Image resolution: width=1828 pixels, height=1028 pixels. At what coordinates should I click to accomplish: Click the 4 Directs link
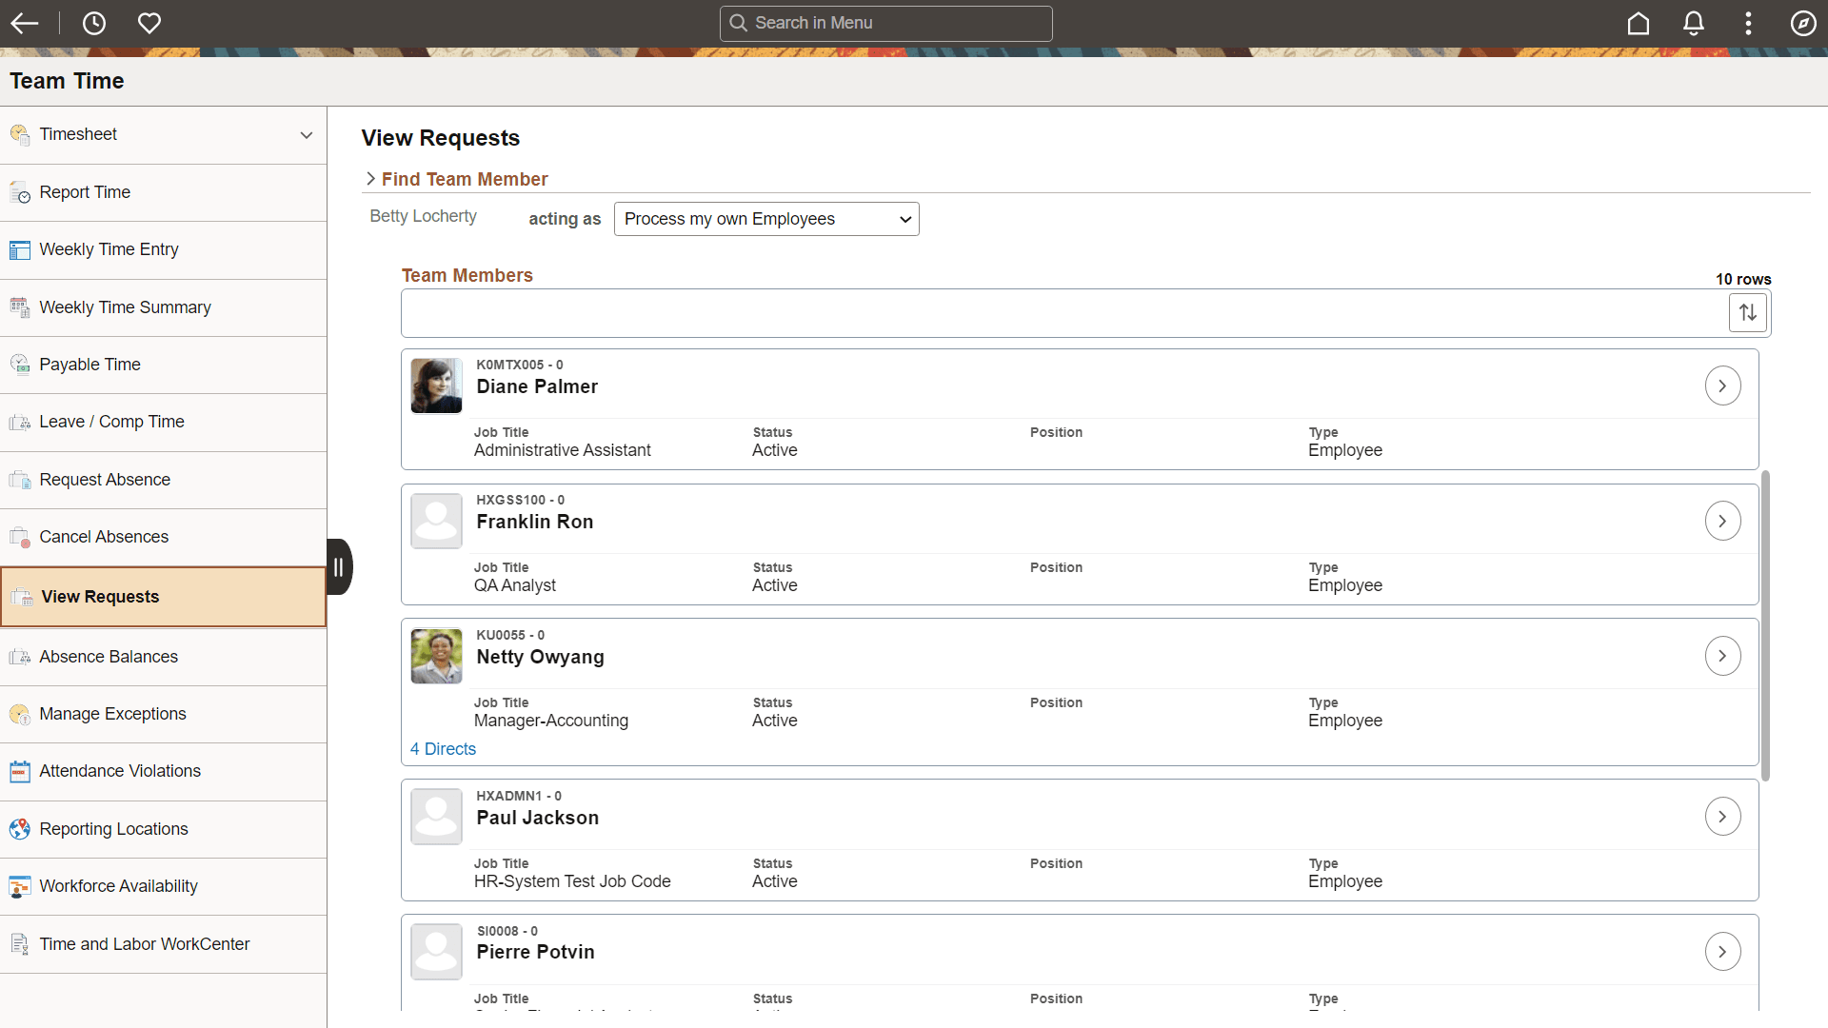[443, 749]
